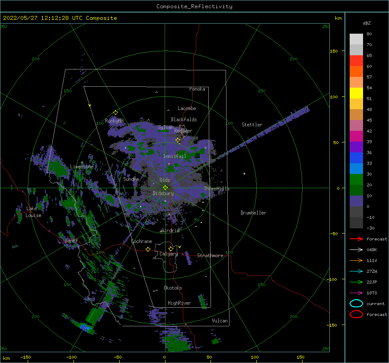The height and width of the screenshot is (363, 389).
Task: Click the magenta 18TS arrow icon
Action: (x=356, y=293)
